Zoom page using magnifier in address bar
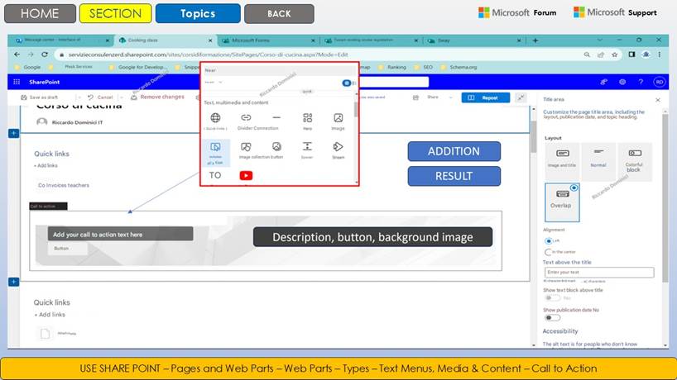Image resolution: width=677 pixels, height=380 pixels. click(587, 55)
